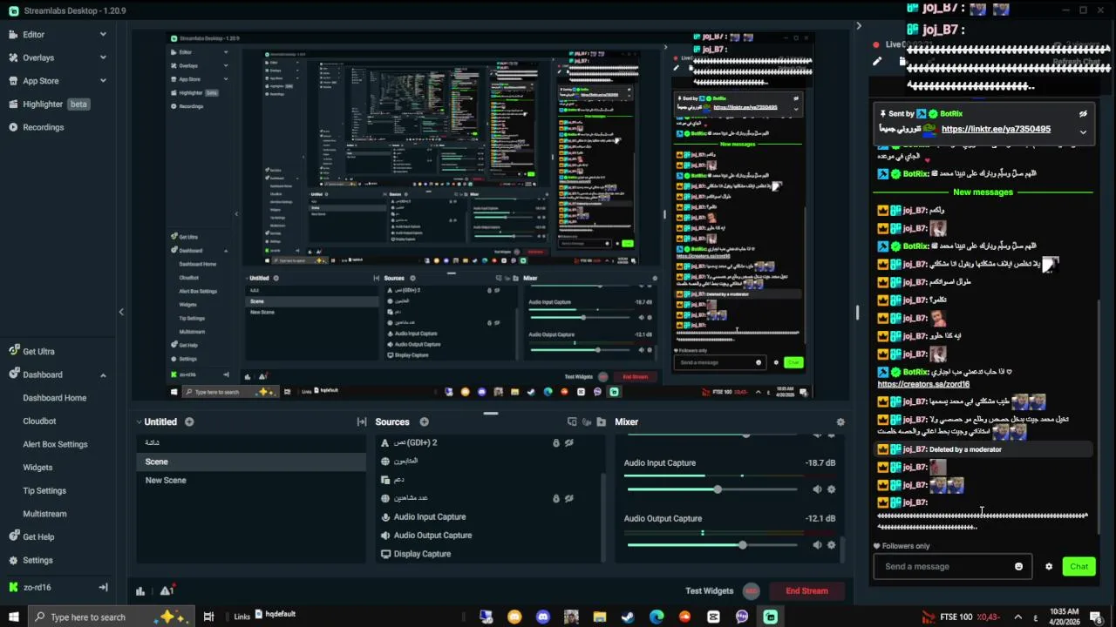
Task: Open Audio Output Capture settings gear
Action: [x=832, y=545]
